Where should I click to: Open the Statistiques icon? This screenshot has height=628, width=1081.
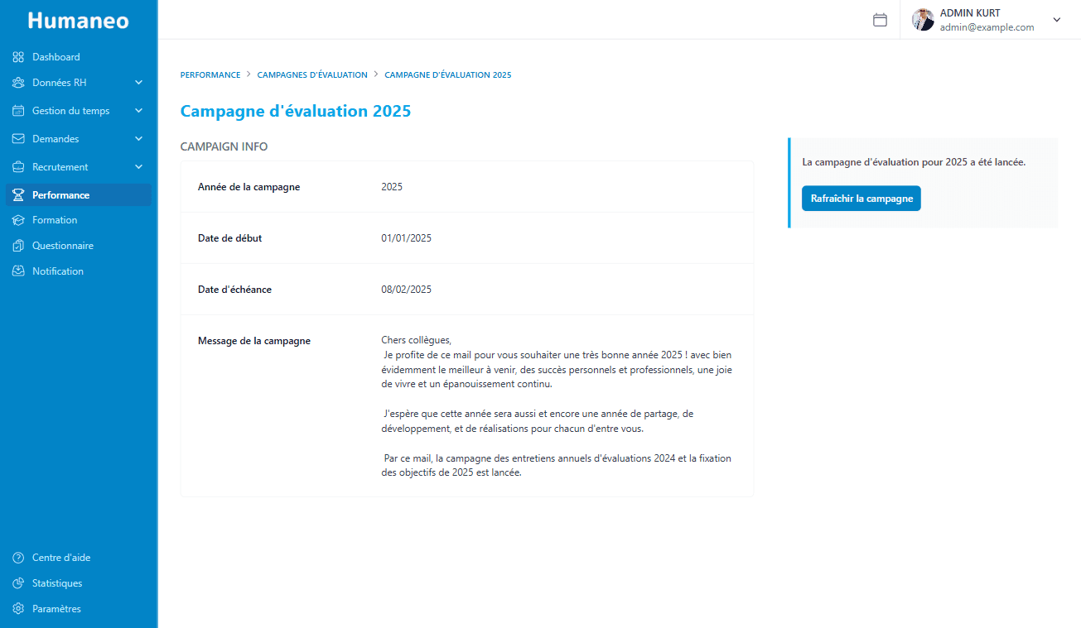point(17,582)
